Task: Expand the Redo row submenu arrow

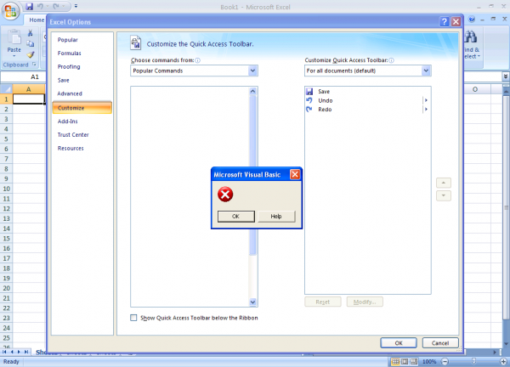Action: tap(426, 110)
